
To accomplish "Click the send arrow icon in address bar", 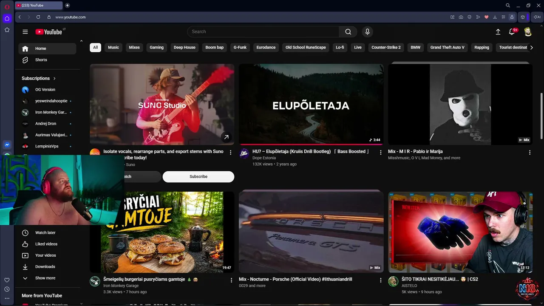I will point(478,17).
